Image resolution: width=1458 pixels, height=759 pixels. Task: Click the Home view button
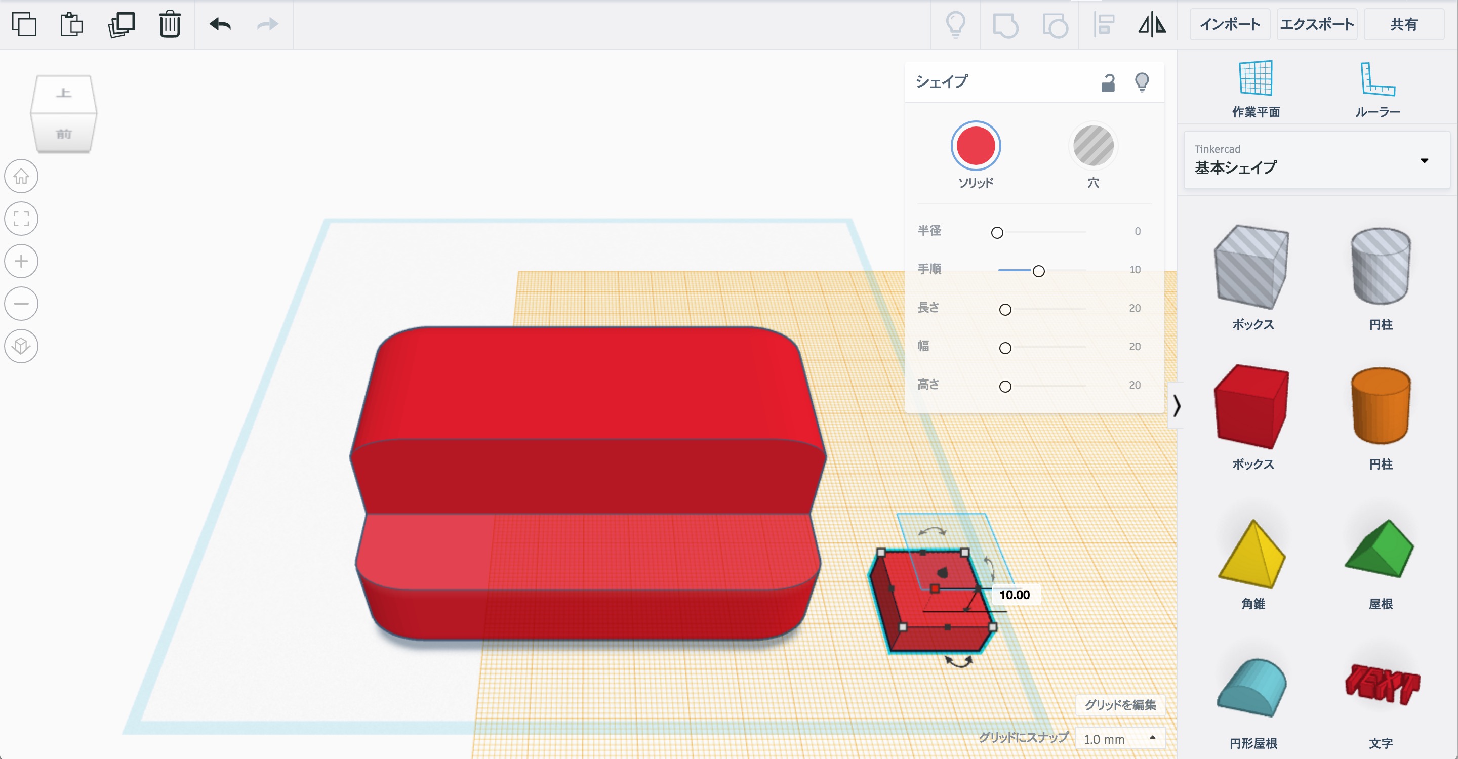coord(21,177)
